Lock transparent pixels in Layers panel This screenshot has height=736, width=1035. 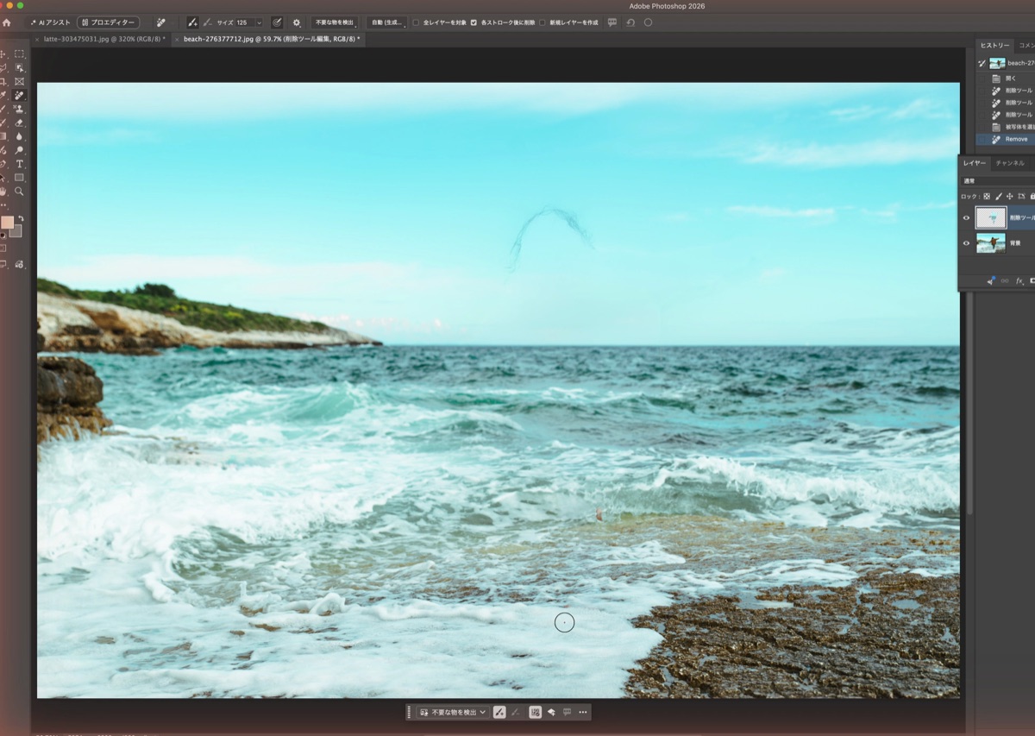pyautogui.click(x=987, y=197)
